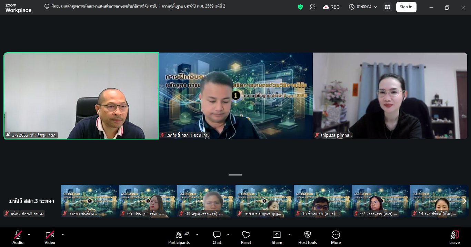Click the cloud REC recording indicator
471x247 pixels.
[x=331, y=7]
